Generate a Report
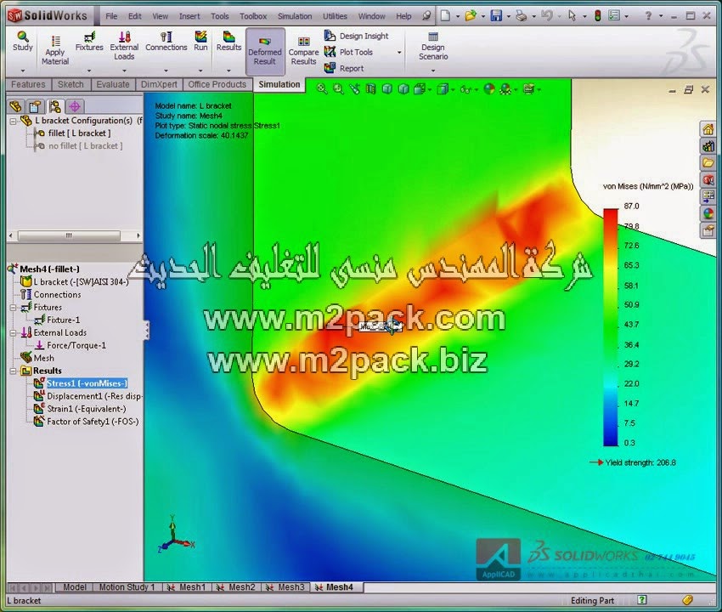 344,68
